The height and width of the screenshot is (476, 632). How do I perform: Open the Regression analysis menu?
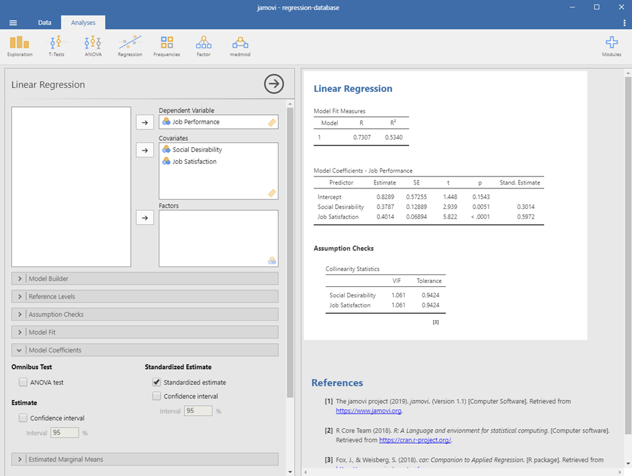pyautogui.click(x=130, y=46)
